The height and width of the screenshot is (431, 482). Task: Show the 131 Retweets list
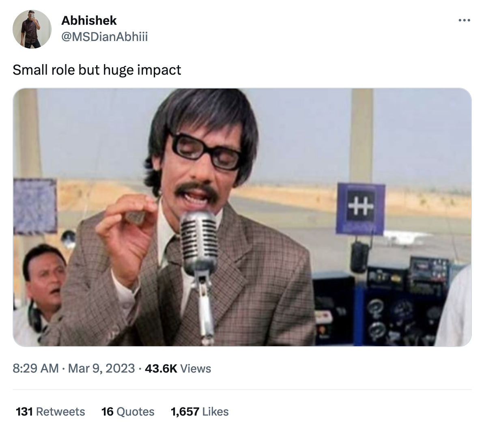click(x=50, y=412)
